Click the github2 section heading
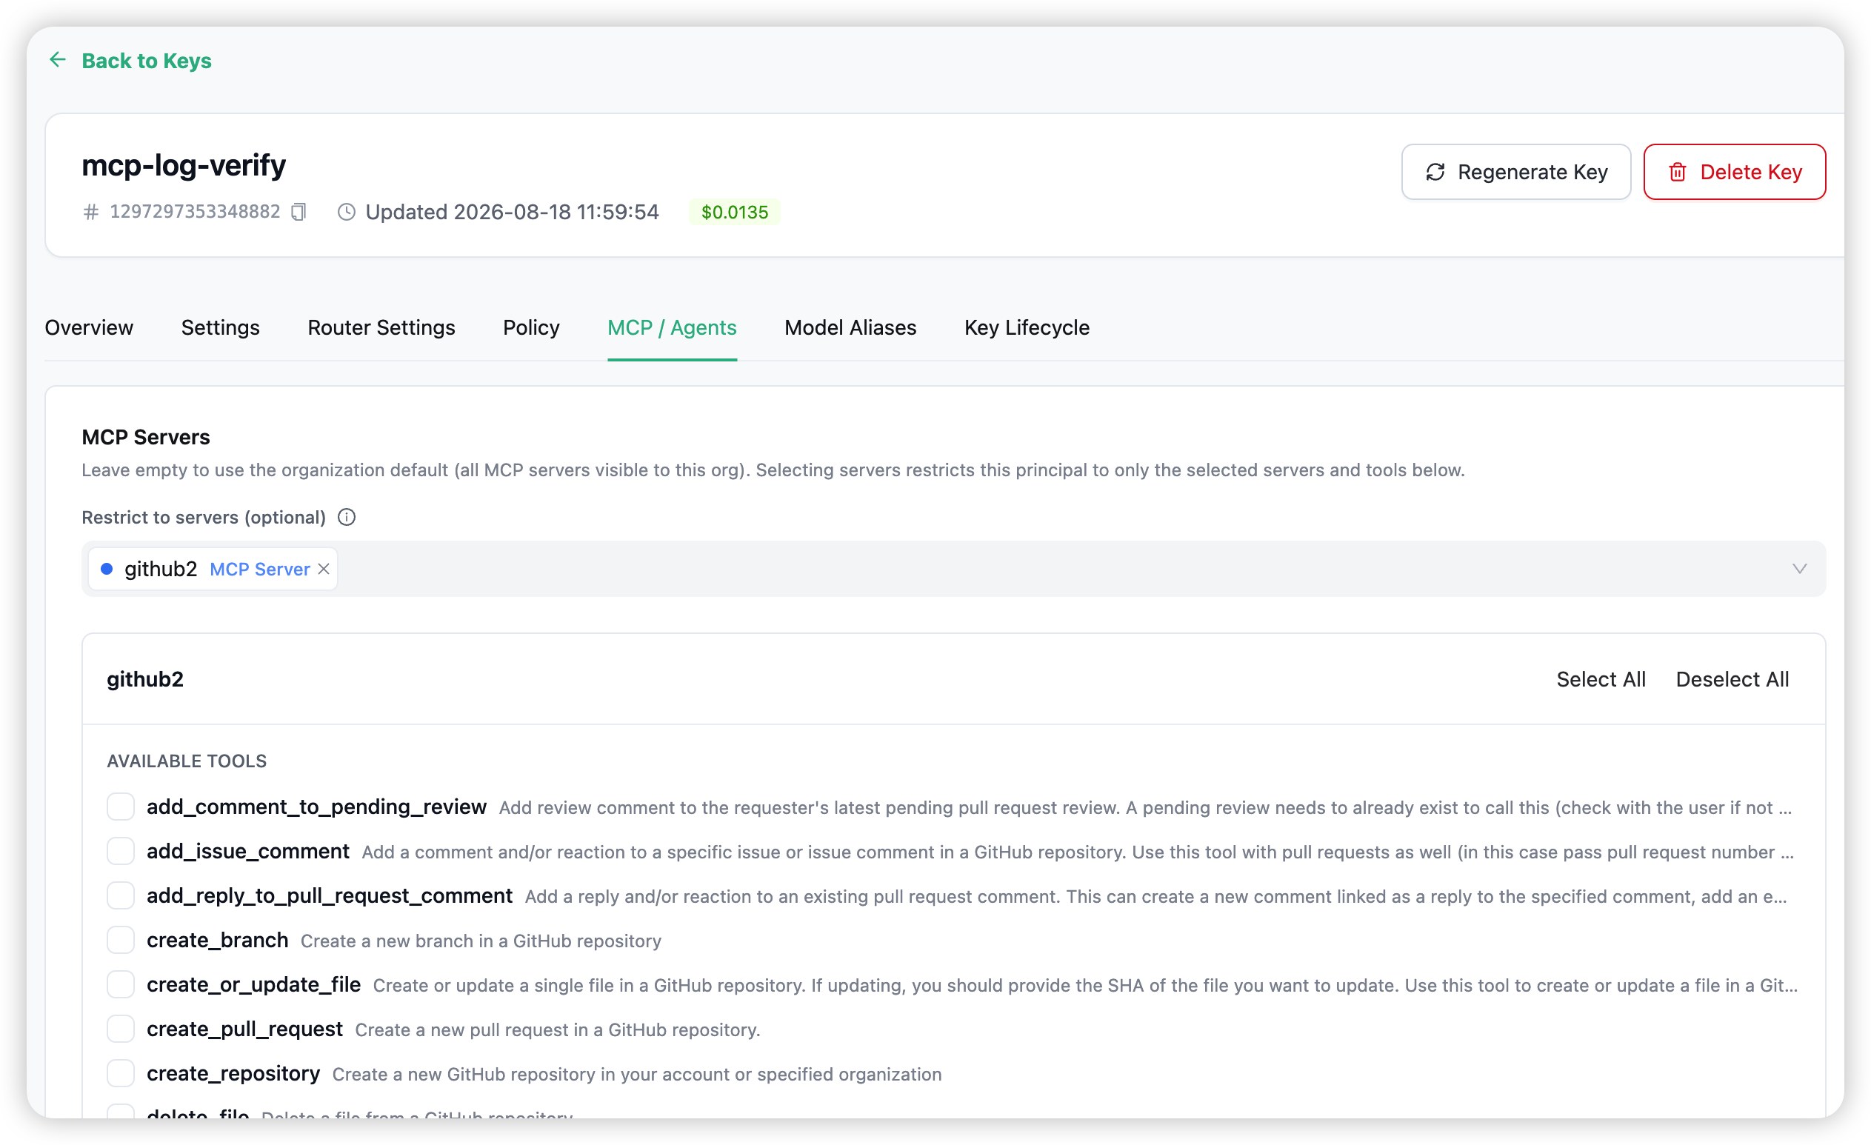The image size is (1871, 1145). pos(145,679)
